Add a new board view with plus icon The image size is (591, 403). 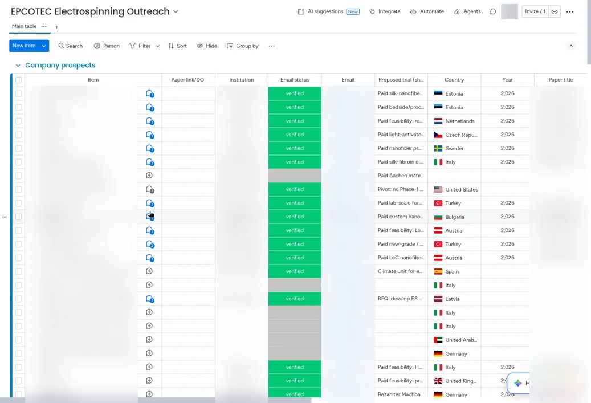tap(56, 27)
